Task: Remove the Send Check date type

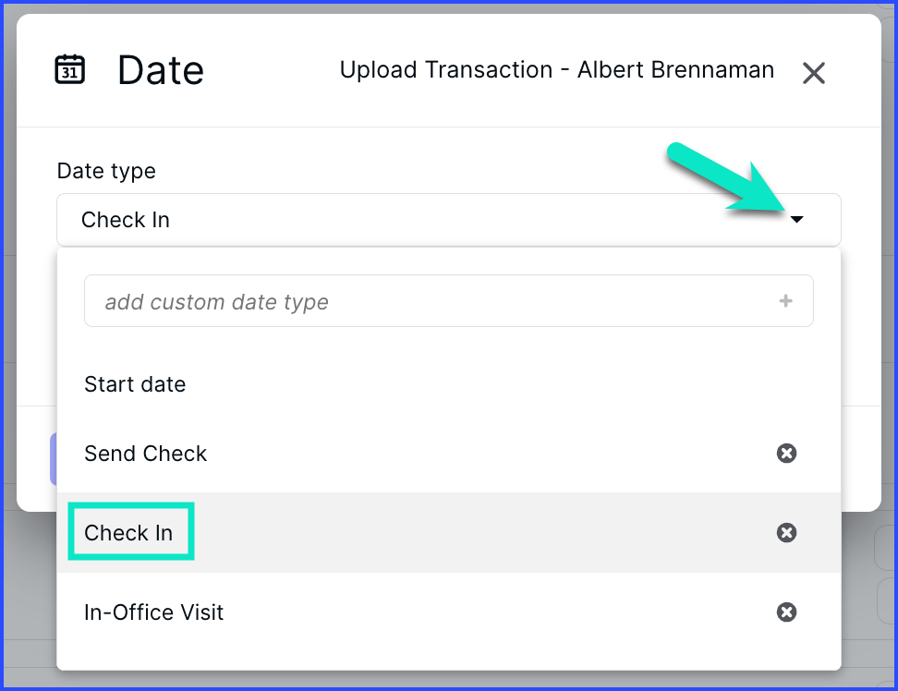Action: 786,453
